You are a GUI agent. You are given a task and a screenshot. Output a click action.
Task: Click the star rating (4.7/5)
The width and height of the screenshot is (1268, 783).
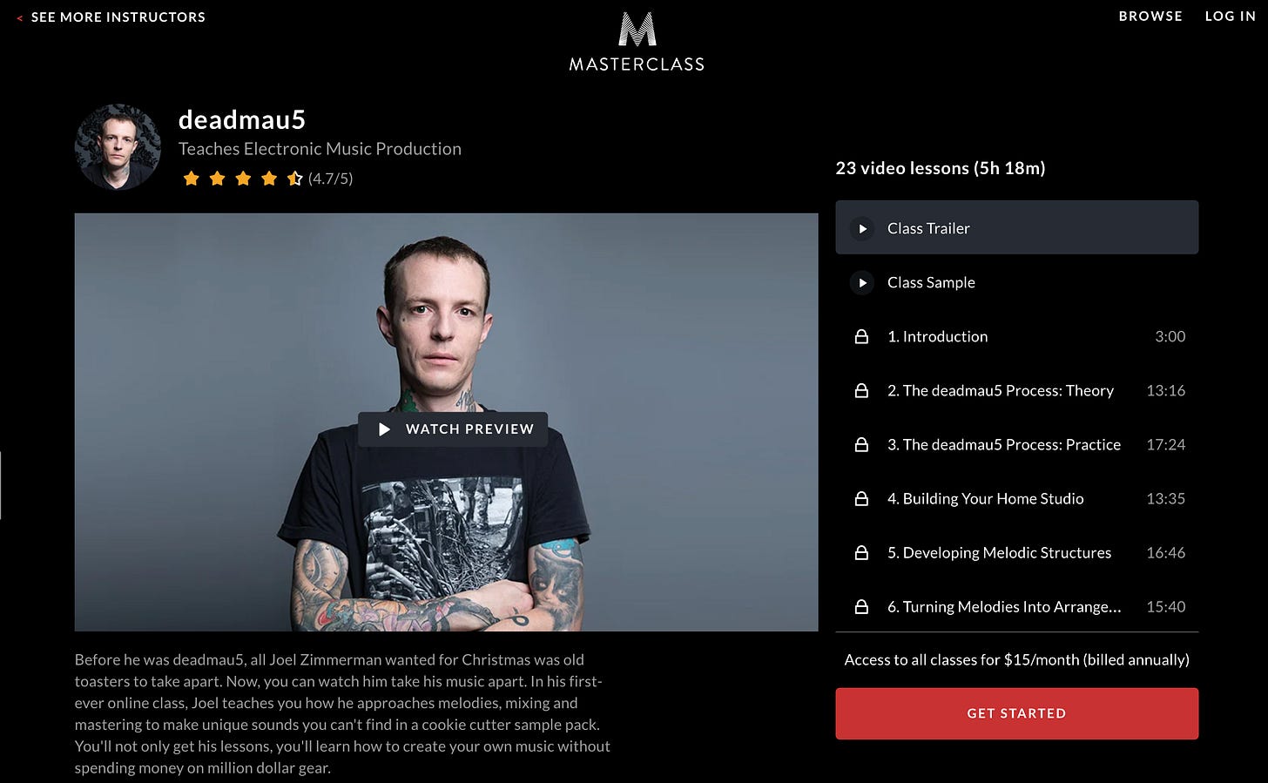coord(267,179)
